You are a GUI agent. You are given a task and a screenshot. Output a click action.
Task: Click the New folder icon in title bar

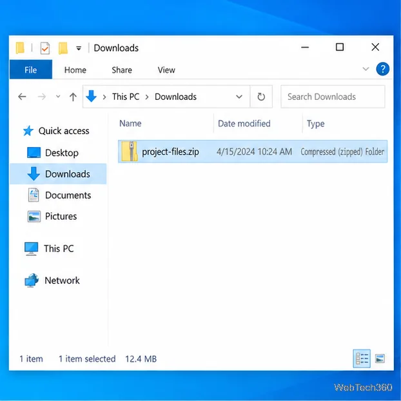[63, 48]
